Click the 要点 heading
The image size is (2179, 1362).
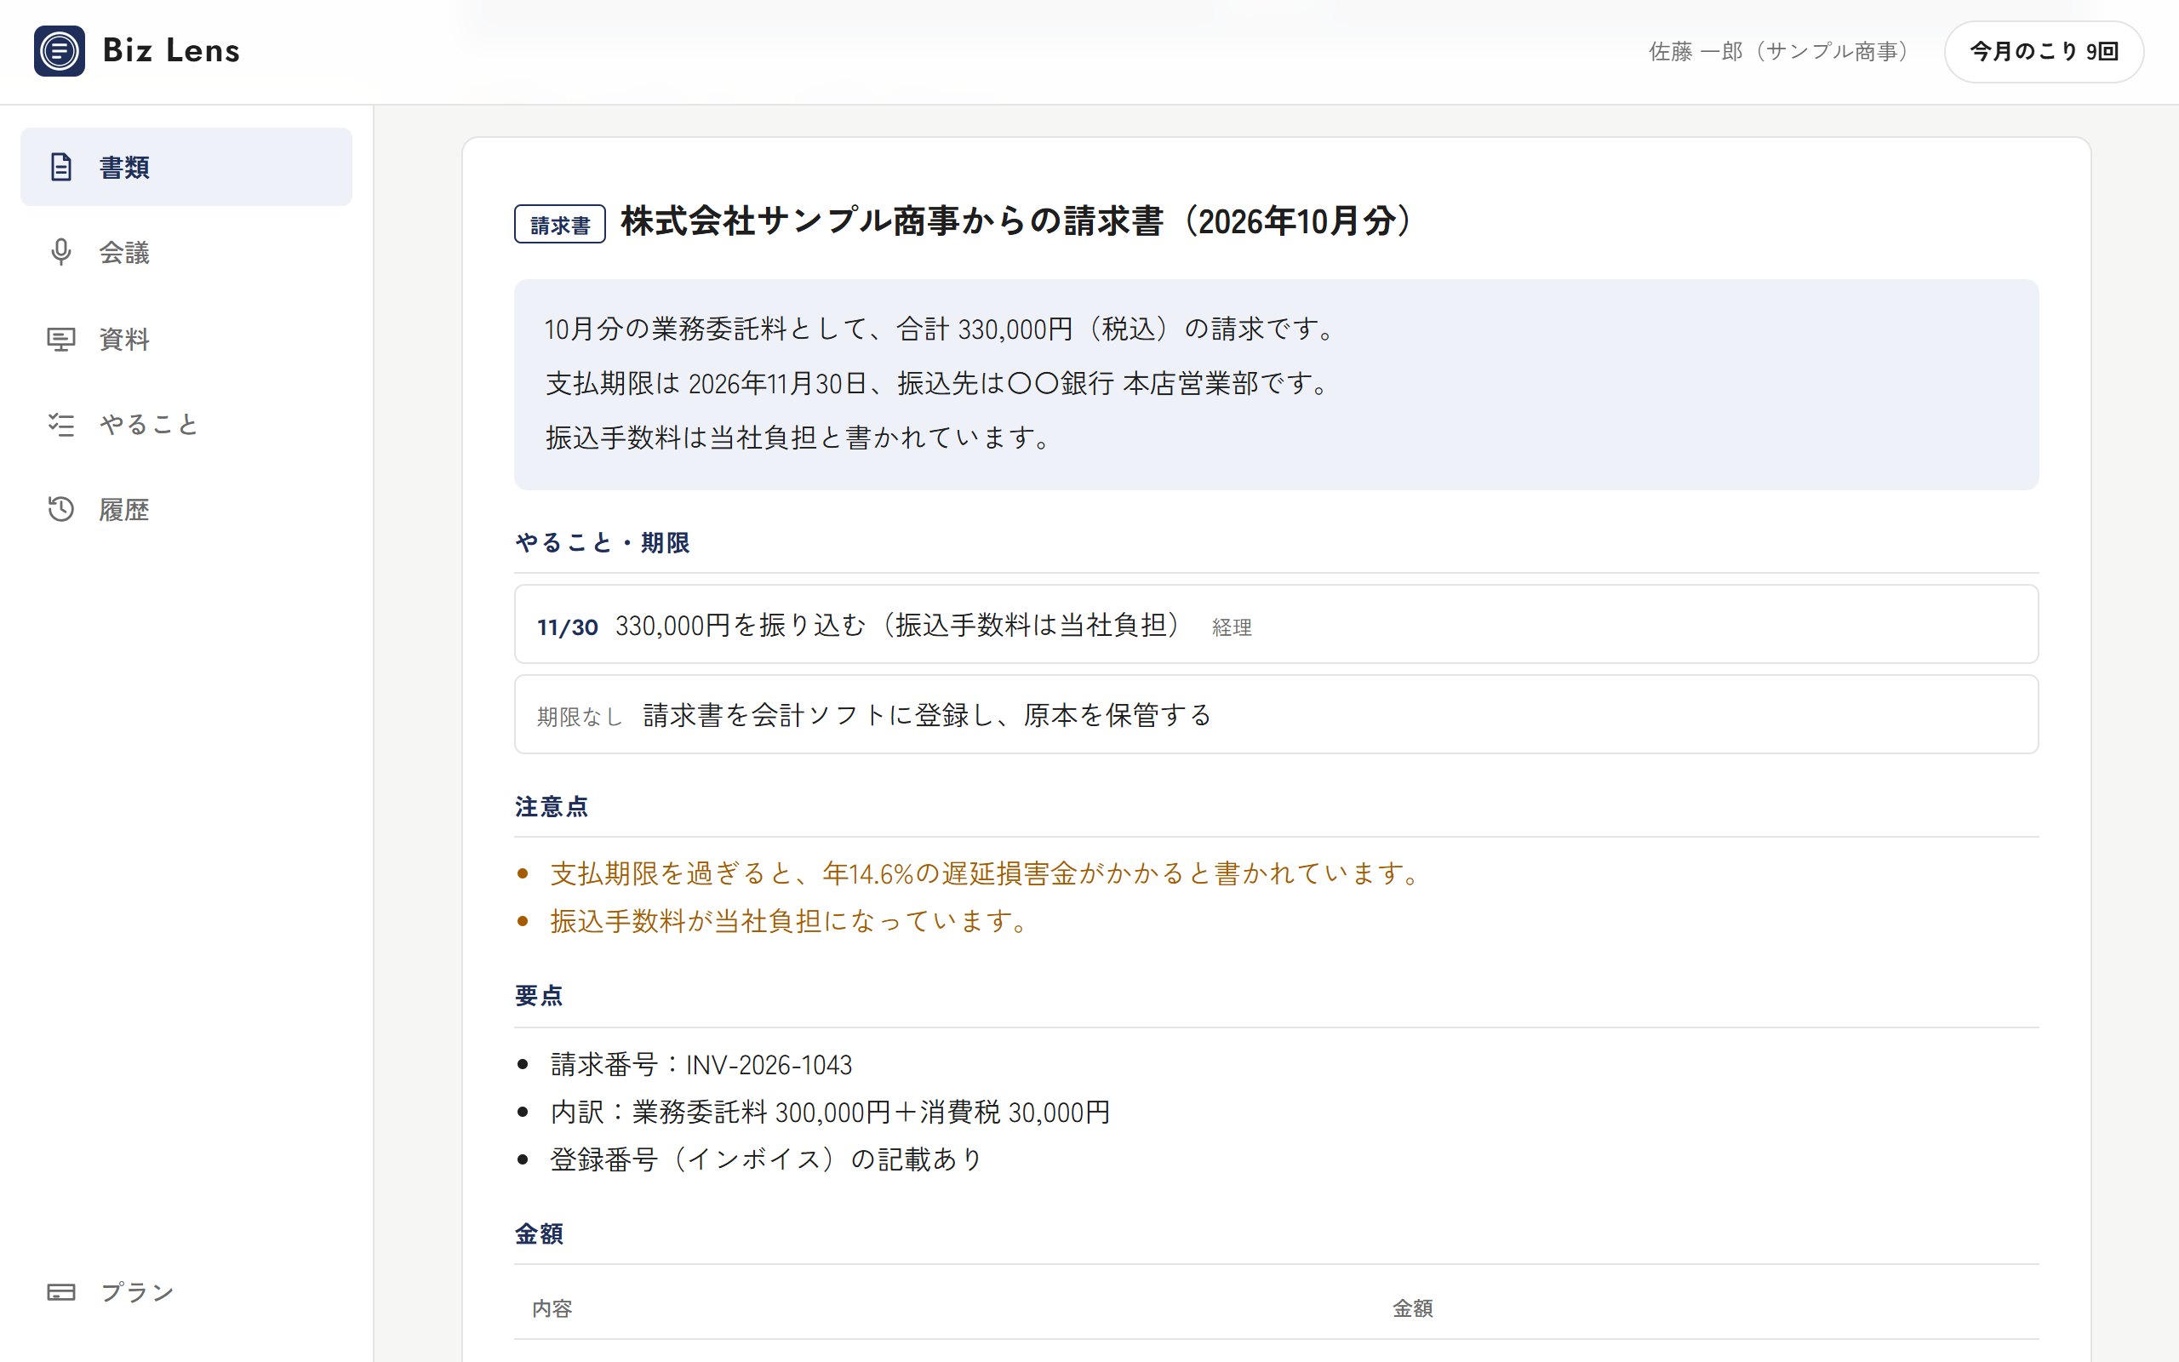[539, 995]
